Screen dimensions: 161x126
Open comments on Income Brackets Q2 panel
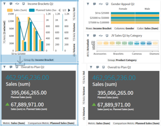point(11,4)
